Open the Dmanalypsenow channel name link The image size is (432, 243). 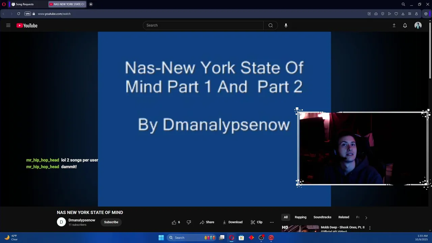point(82,220)
